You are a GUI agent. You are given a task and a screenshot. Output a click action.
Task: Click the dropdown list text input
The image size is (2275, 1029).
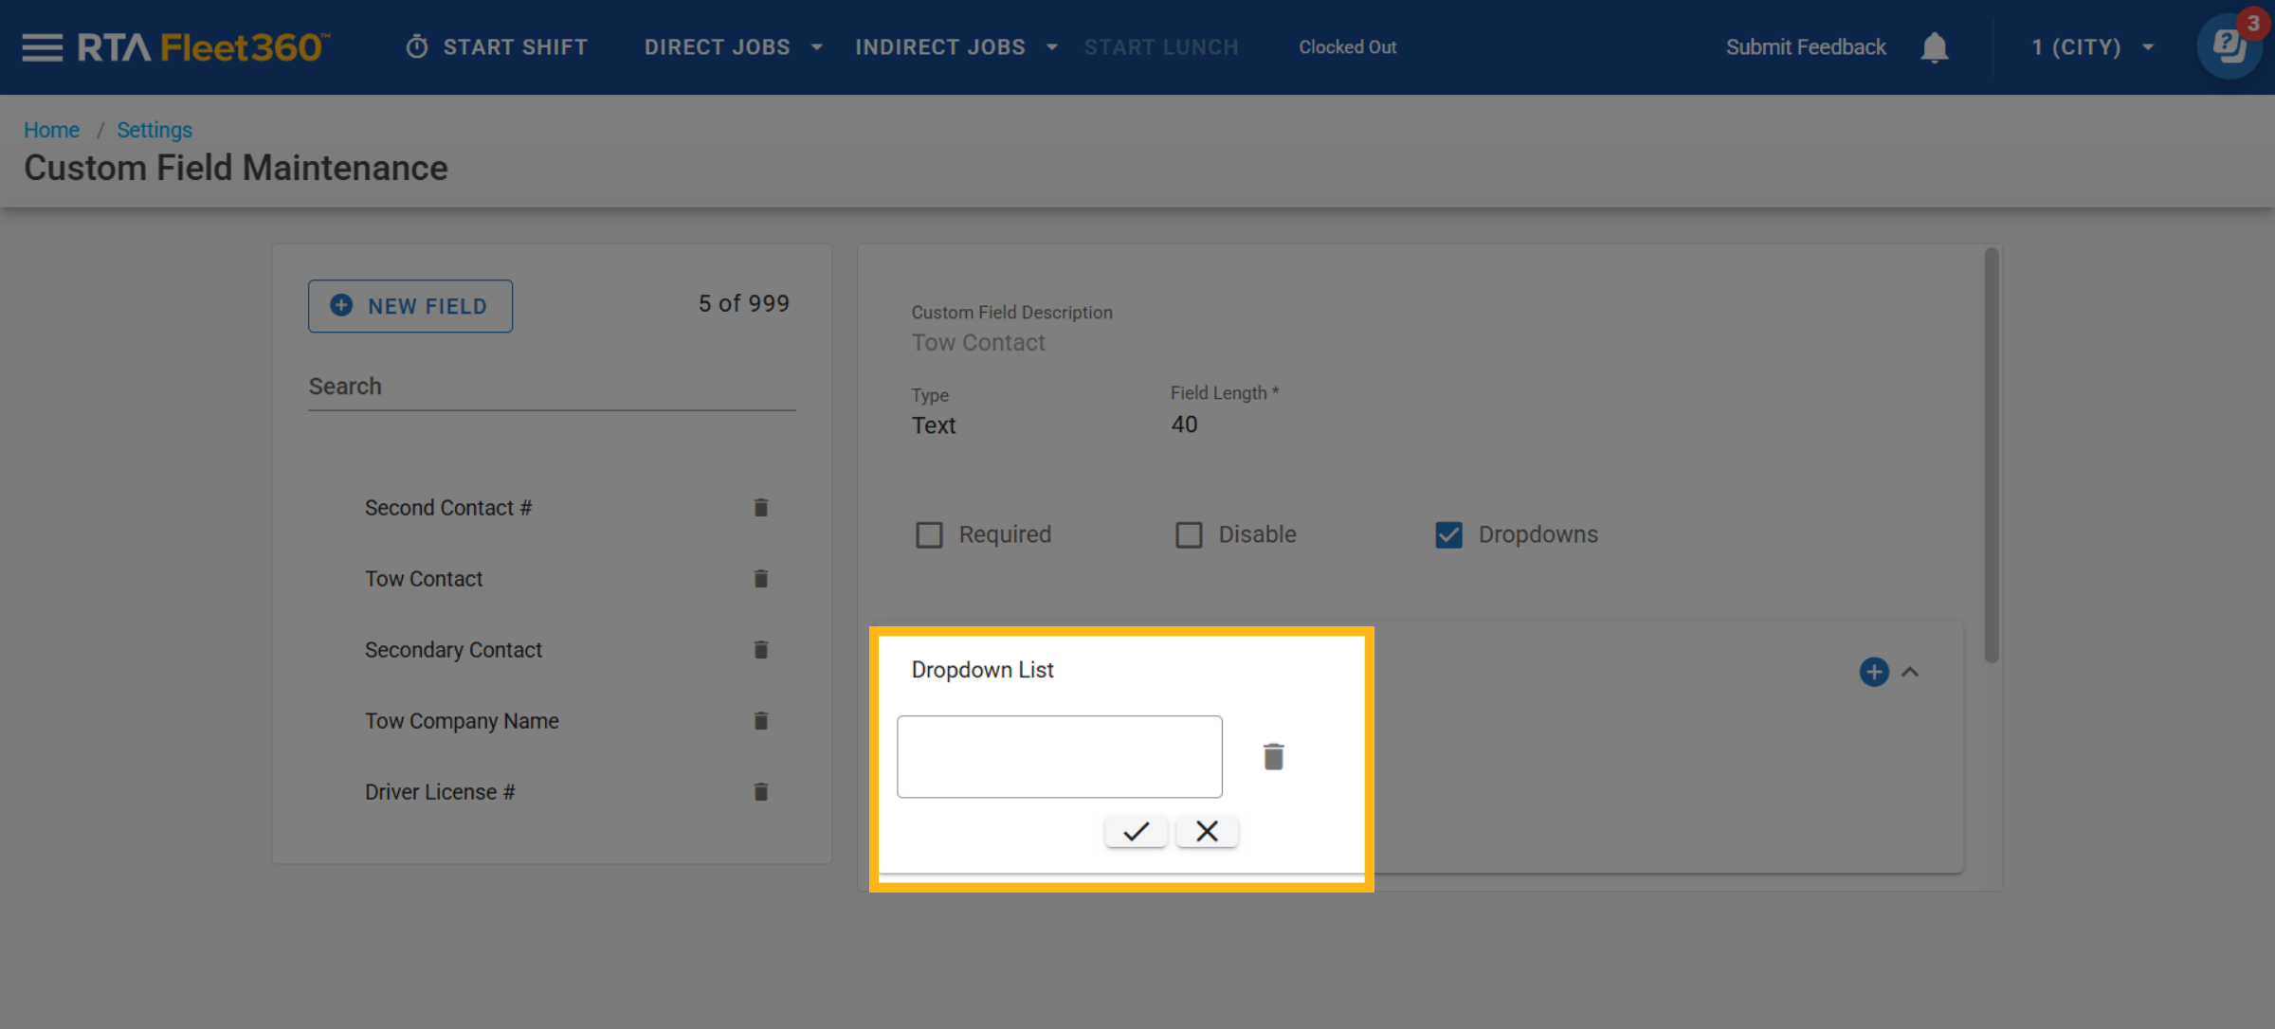click(x=1059, y=756)
